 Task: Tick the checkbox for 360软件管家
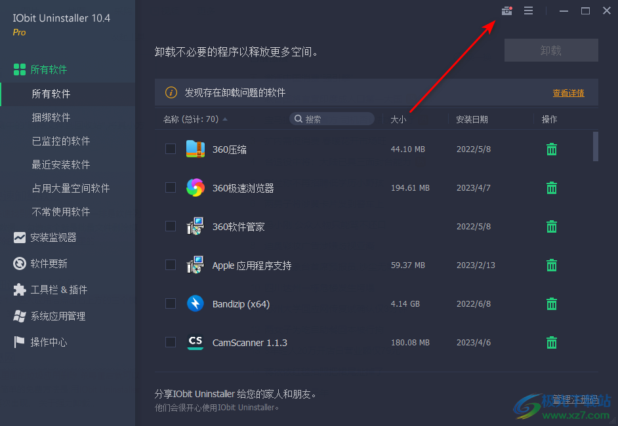(x=171, y=226)
